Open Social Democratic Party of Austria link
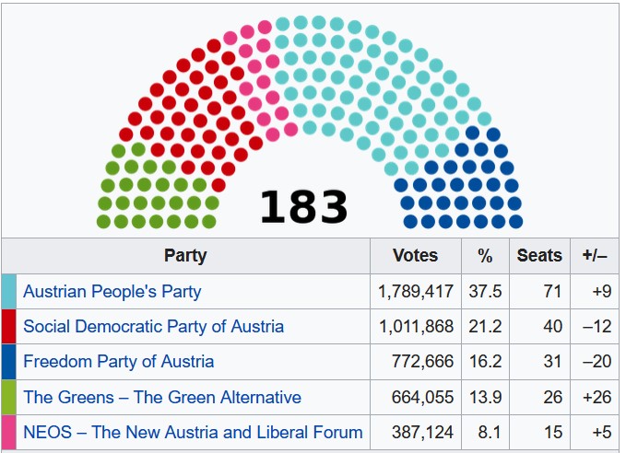This screenshot has width=626, height=453. [x=153, y=327]
